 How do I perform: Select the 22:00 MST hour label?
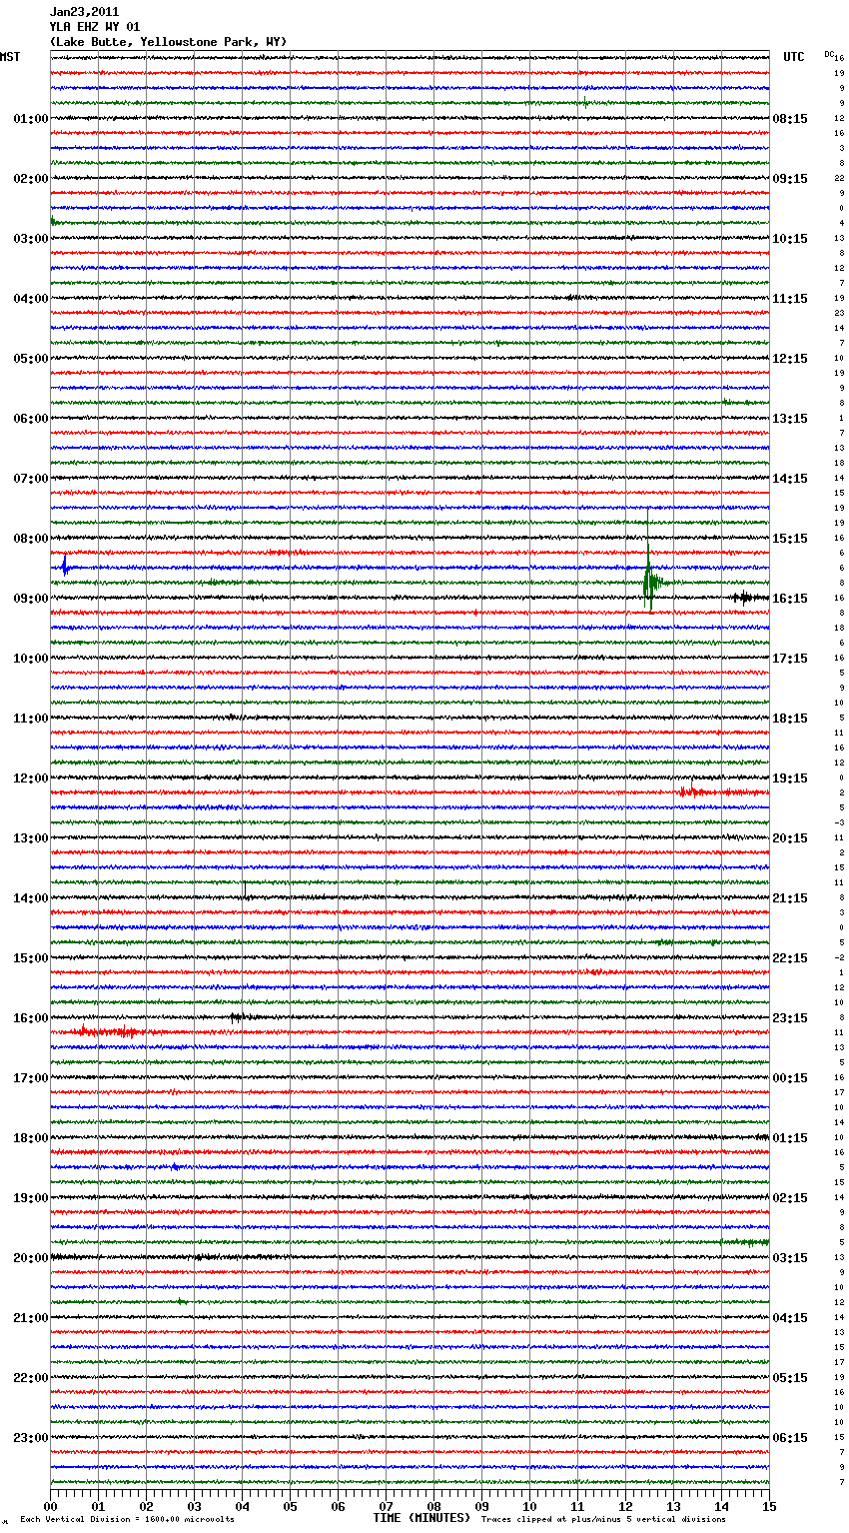[x=31, y=1378]
